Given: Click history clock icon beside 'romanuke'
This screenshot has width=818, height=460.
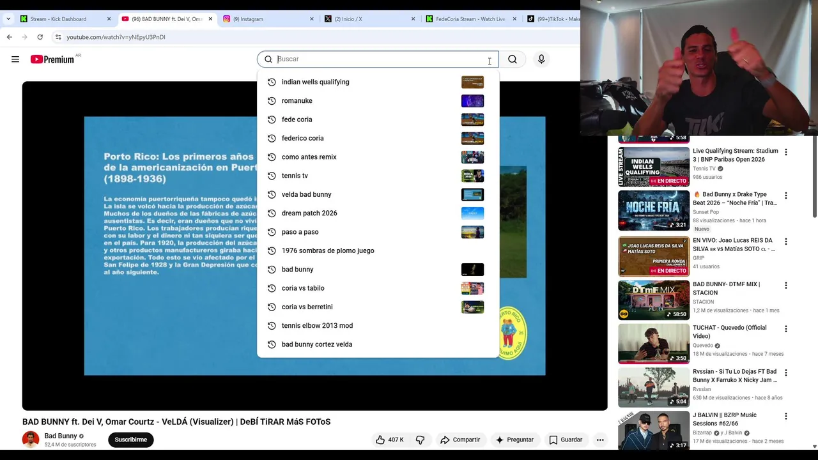Looking at the screenshot, I should (272, 101).
